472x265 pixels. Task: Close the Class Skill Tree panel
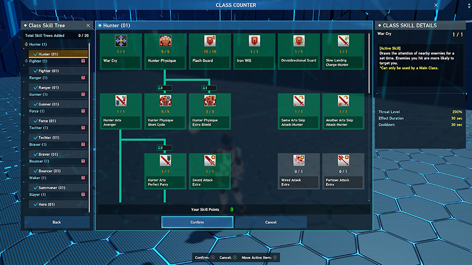(88, 25)
